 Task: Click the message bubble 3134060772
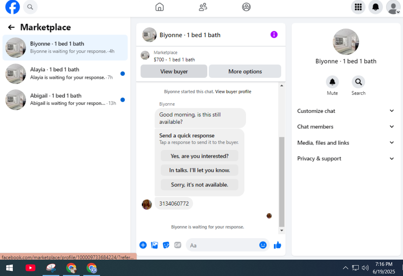coord(174,204)
